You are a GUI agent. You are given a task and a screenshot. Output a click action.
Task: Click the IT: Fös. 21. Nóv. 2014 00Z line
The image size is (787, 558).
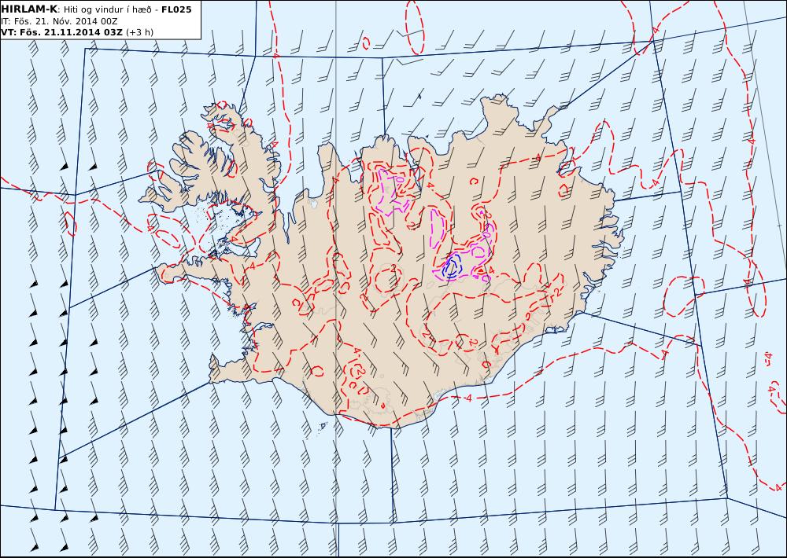[59, 21]
